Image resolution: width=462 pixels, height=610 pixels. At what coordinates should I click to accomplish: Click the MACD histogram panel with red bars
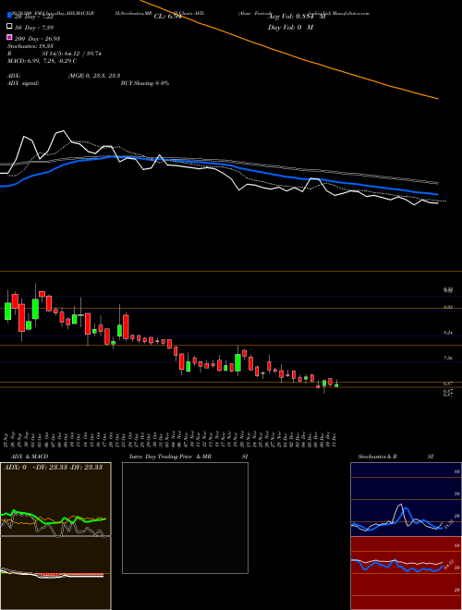point(55,573)
